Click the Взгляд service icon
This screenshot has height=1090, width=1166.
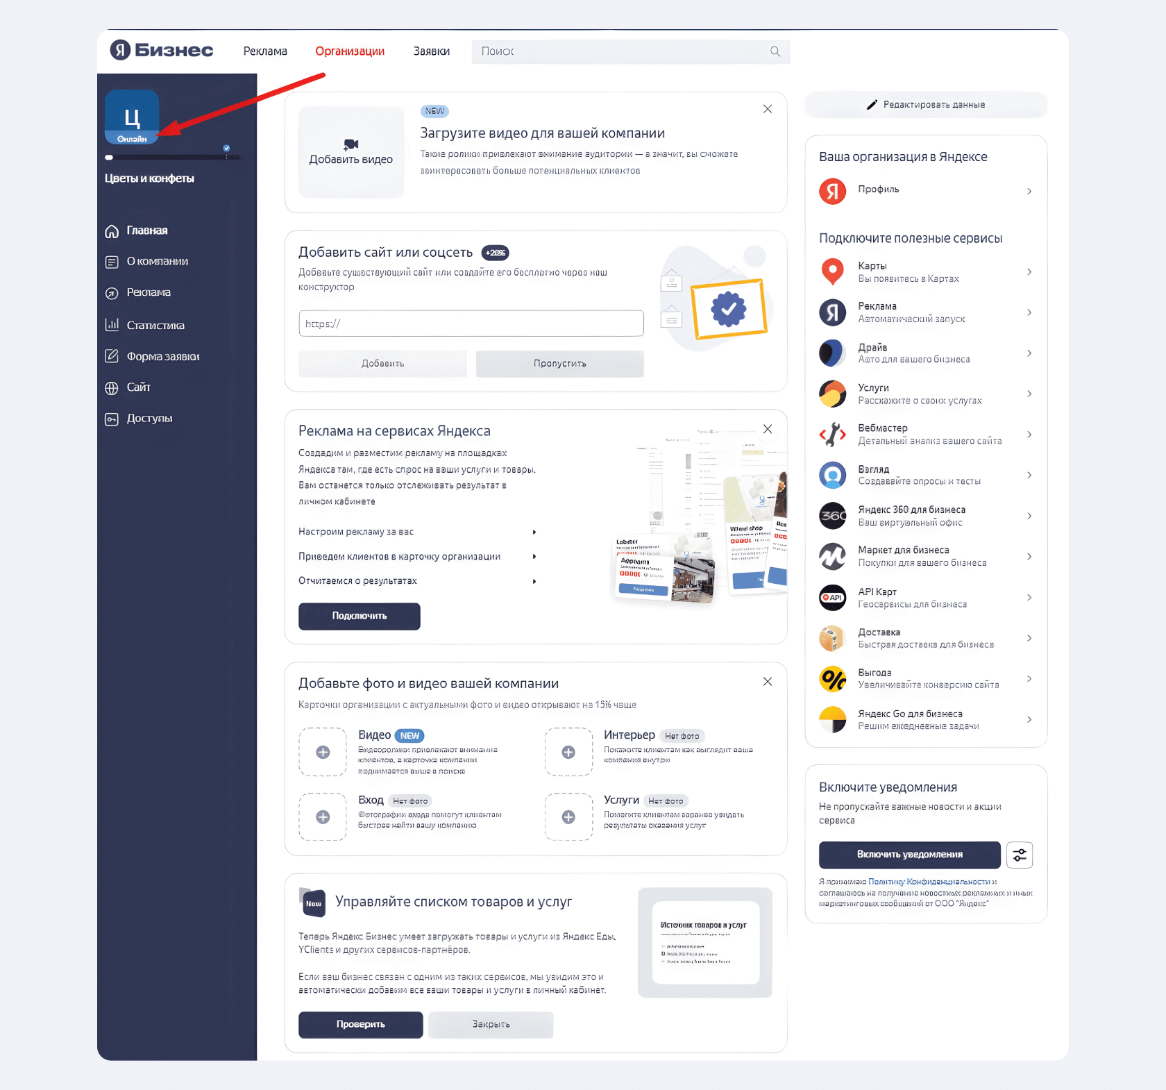click(833, 475)
